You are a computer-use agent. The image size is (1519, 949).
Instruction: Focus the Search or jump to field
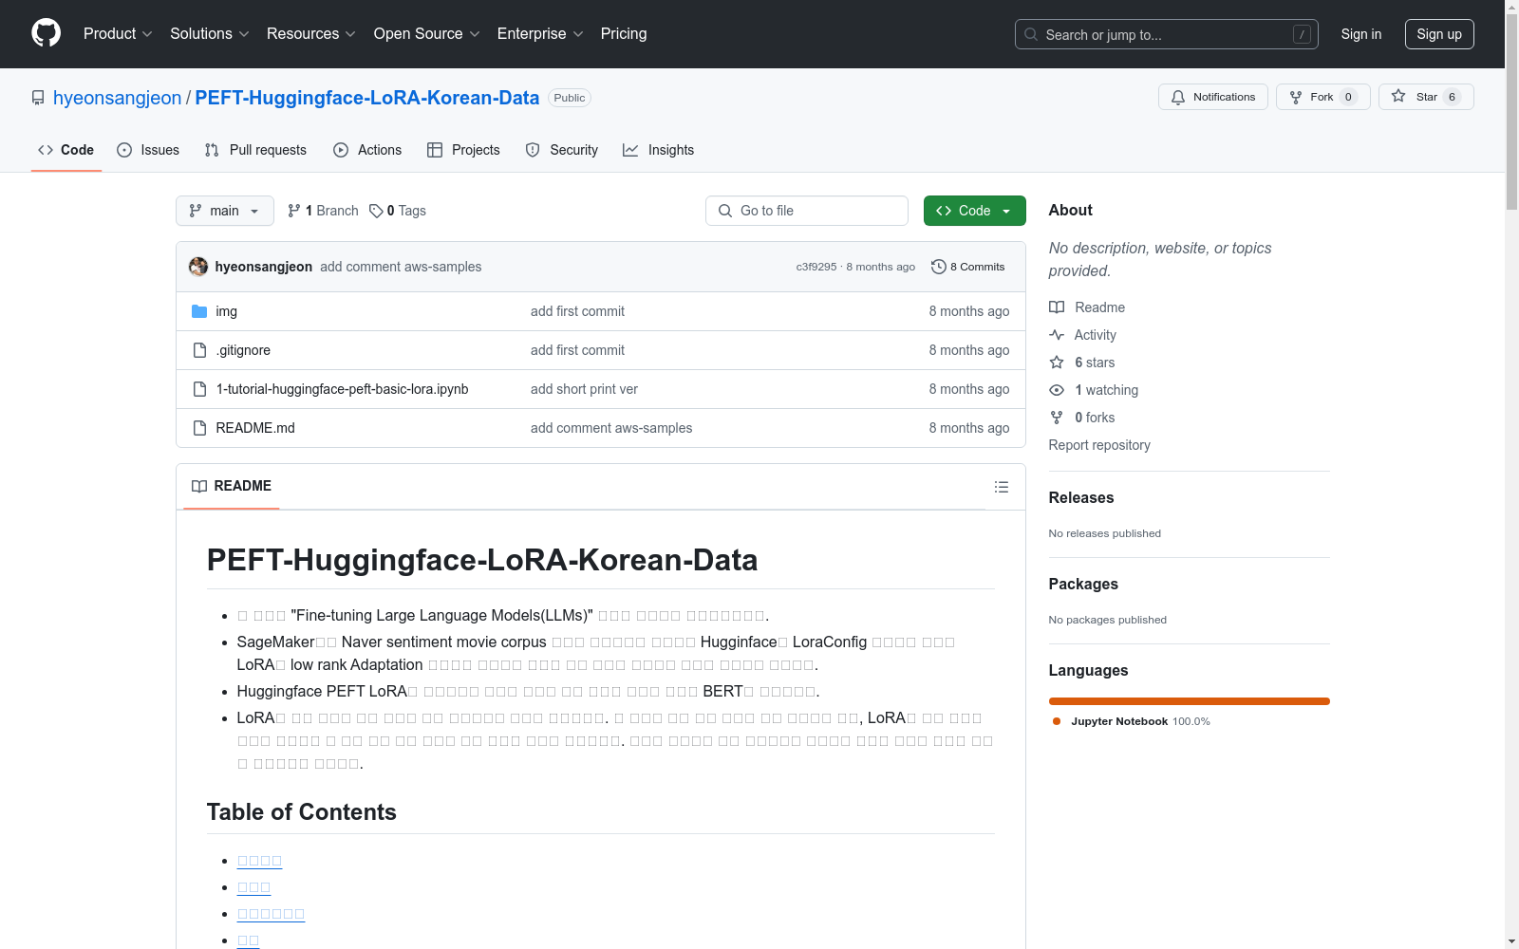coord(1167,34)
